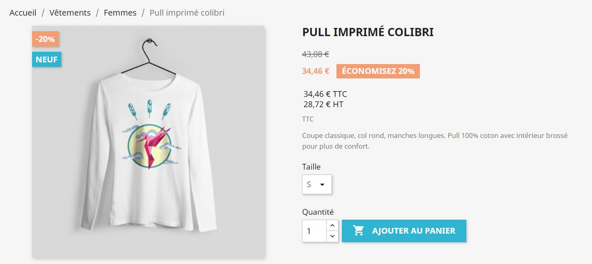592x264 pixels.
Task: Open the Vêtements breadcrumb link
Action: (70, 12)
